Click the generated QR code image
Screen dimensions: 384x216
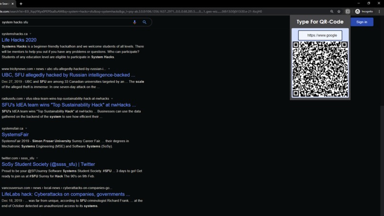point(320,69)
